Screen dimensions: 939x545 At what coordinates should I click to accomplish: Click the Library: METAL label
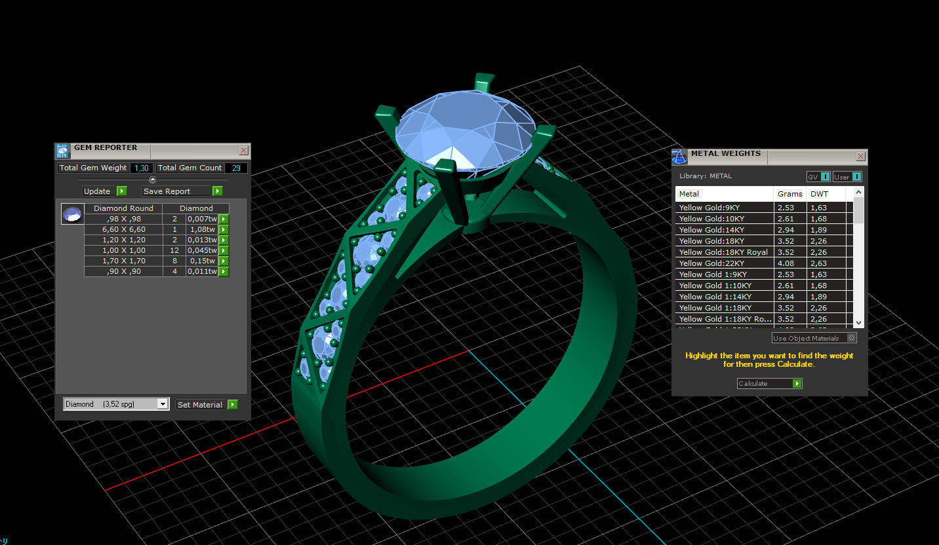click(705, 176)
